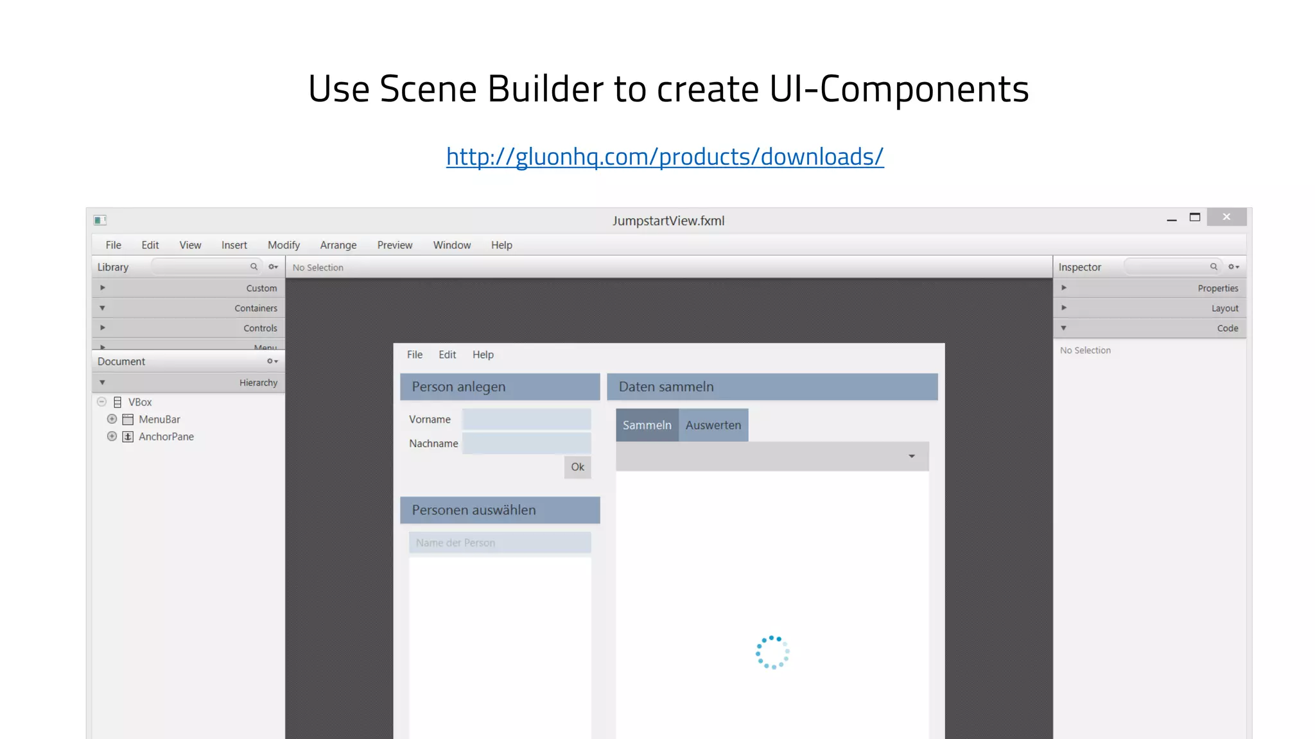Screen dimensions: 1315x739
Task: Click the AnchorPane node icon in Hierarchy
Action: [128, 437]
